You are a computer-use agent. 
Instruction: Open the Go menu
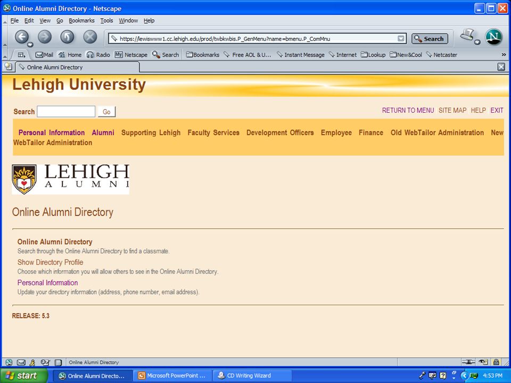pyautogui.click(x=60, y=21)
